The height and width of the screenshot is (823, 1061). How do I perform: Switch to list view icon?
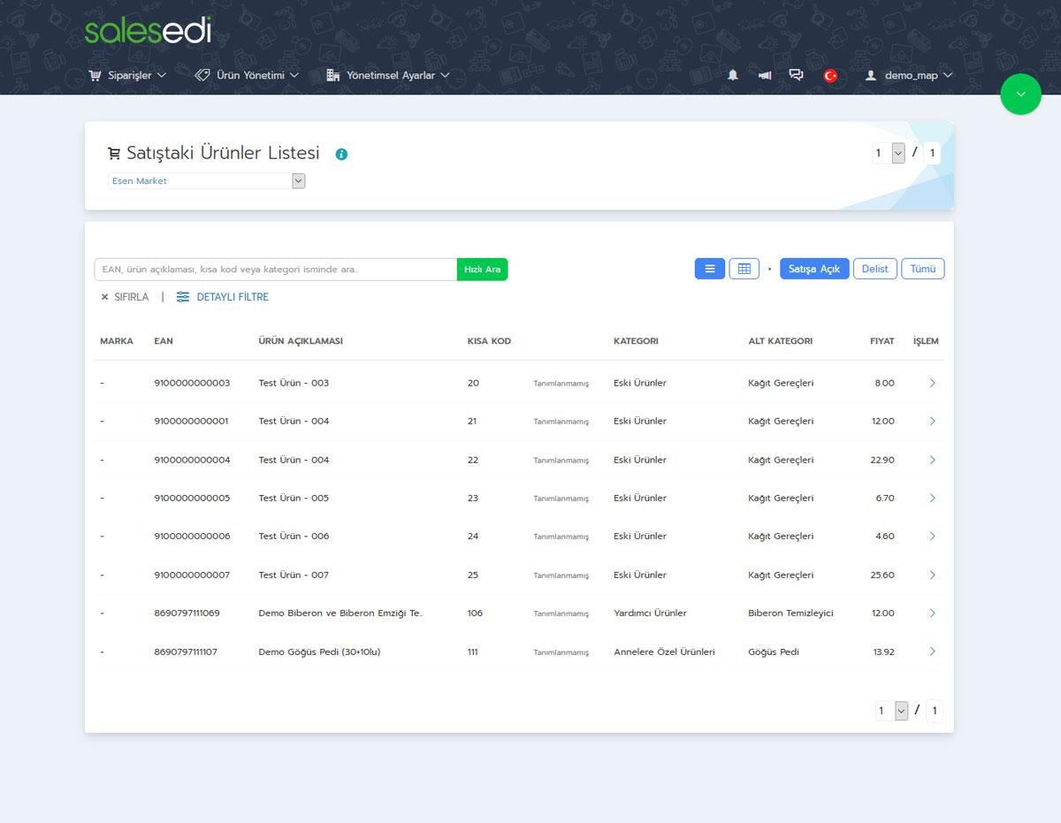click(x=710, y=269)
